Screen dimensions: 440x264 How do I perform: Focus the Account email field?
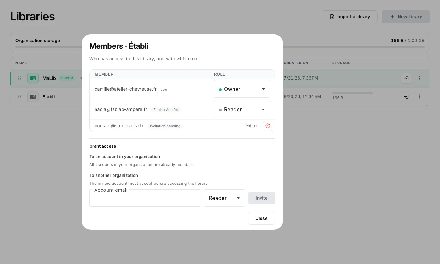click(x=145, y=198)
